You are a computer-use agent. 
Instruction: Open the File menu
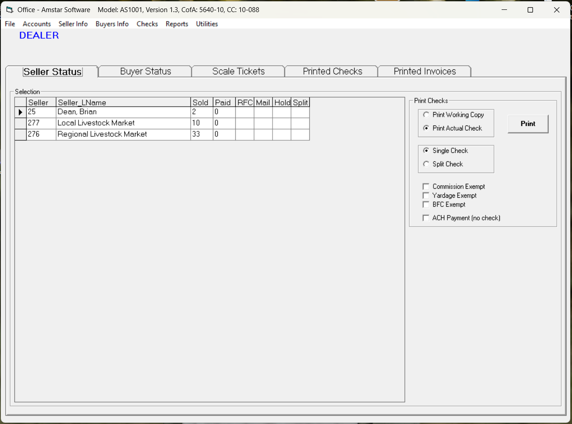point(9,24)
